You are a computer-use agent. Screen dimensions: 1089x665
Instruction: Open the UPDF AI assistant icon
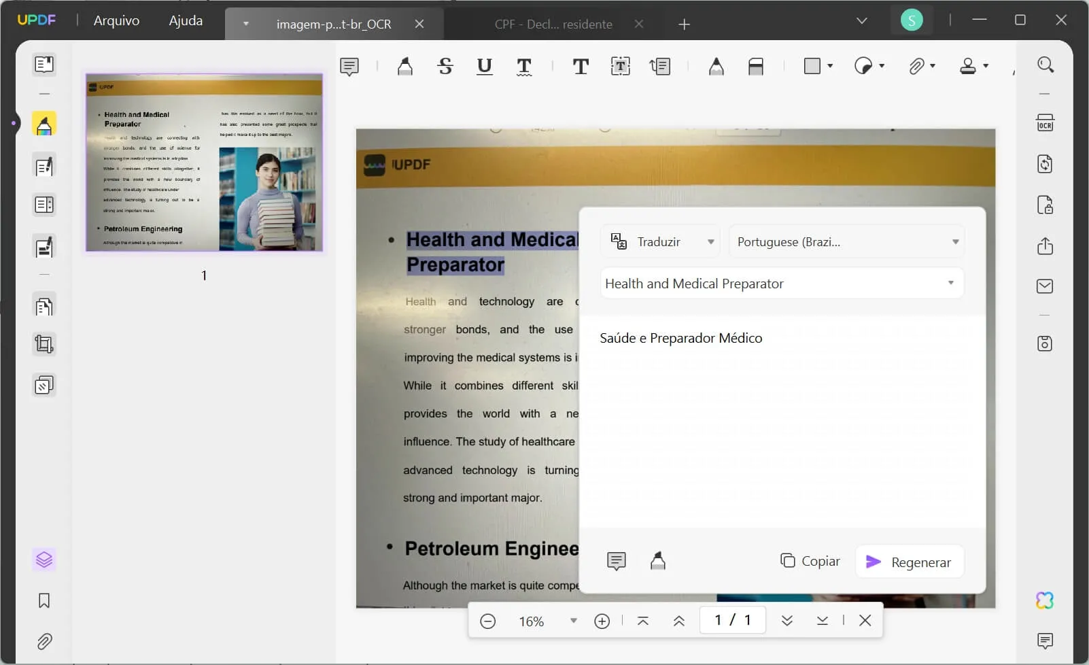click(1045, 600)
